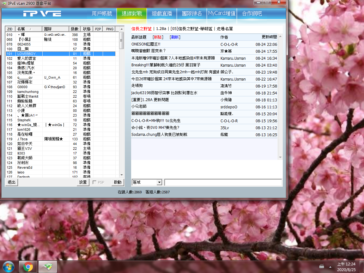
Task: Switch to the 用戶帳號 tab
Action: [x=102, y=14]
